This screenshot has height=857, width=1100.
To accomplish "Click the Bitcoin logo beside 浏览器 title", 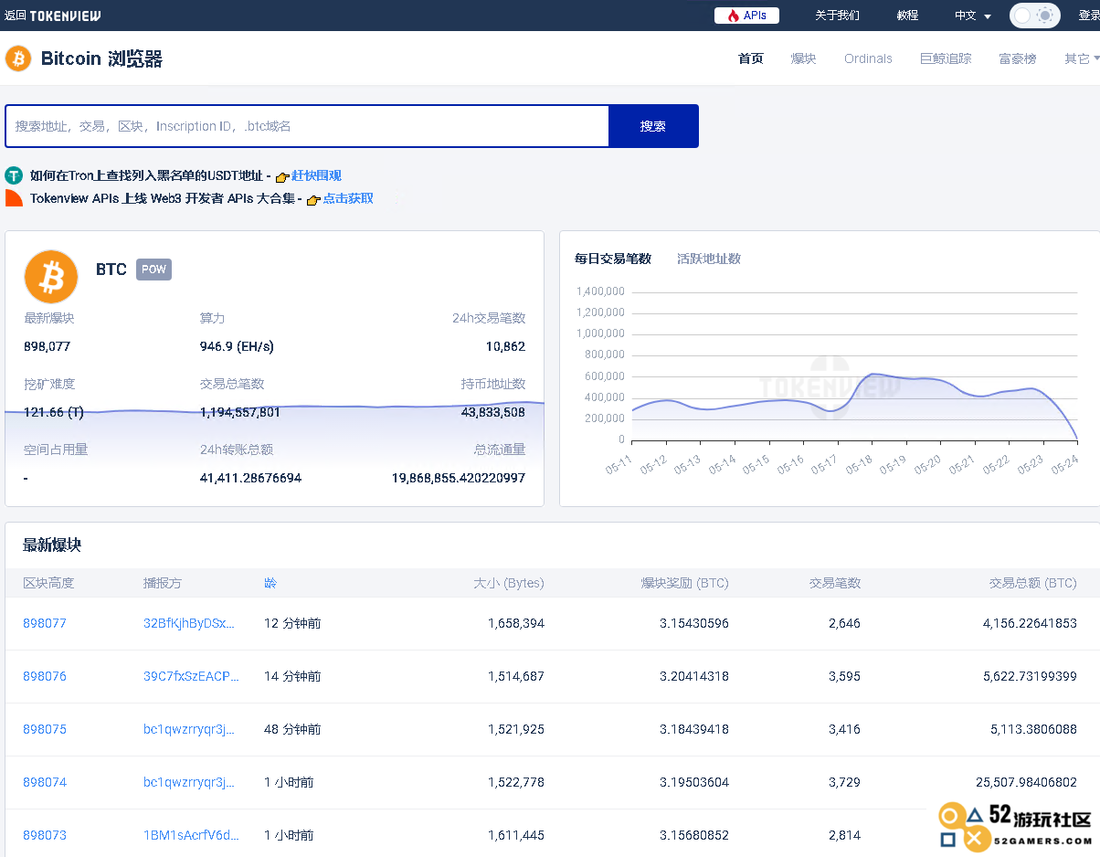I will pos(18,58).
